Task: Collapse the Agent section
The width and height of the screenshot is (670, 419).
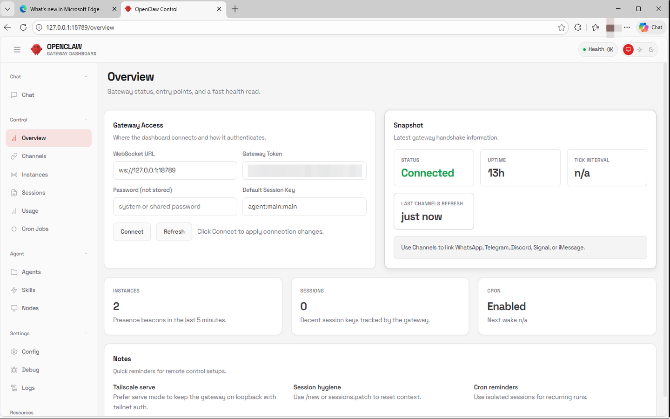Action: [x=86, y=253]
